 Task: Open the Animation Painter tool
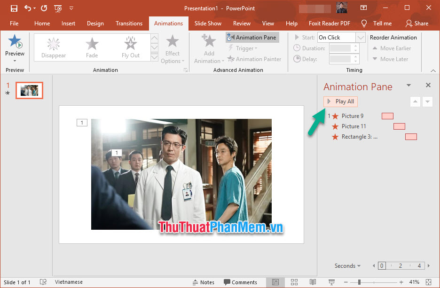(x=254, y=59)
